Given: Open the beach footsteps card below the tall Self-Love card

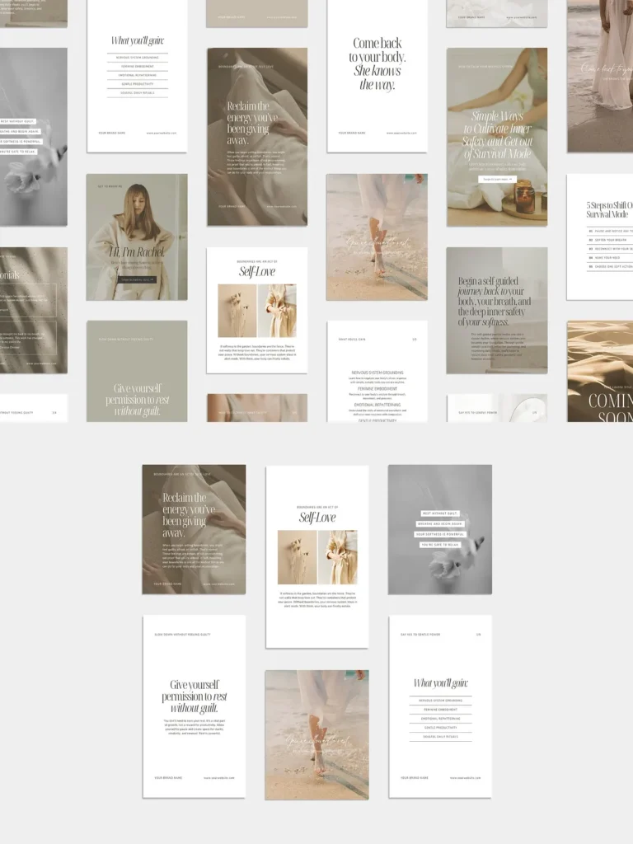Looking at the screenshot, I should [317, 734].
